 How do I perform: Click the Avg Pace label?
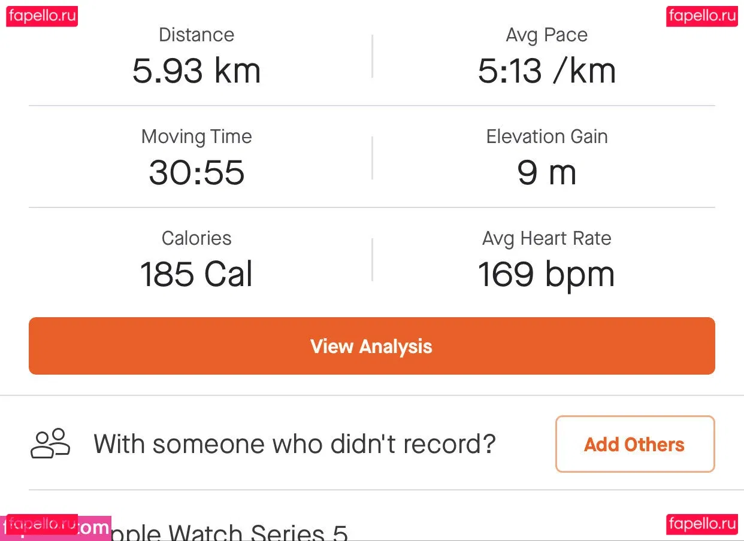(546, 35)
